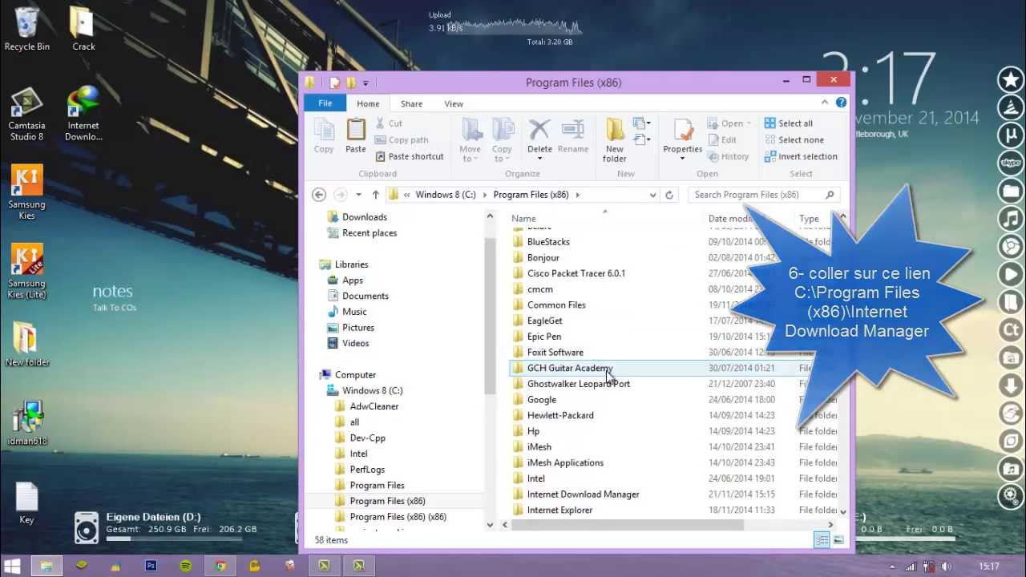Click the file list horizontal scrollbar
The width and height of the screenshot is (1026, 577).
click(x=628, y=525)
